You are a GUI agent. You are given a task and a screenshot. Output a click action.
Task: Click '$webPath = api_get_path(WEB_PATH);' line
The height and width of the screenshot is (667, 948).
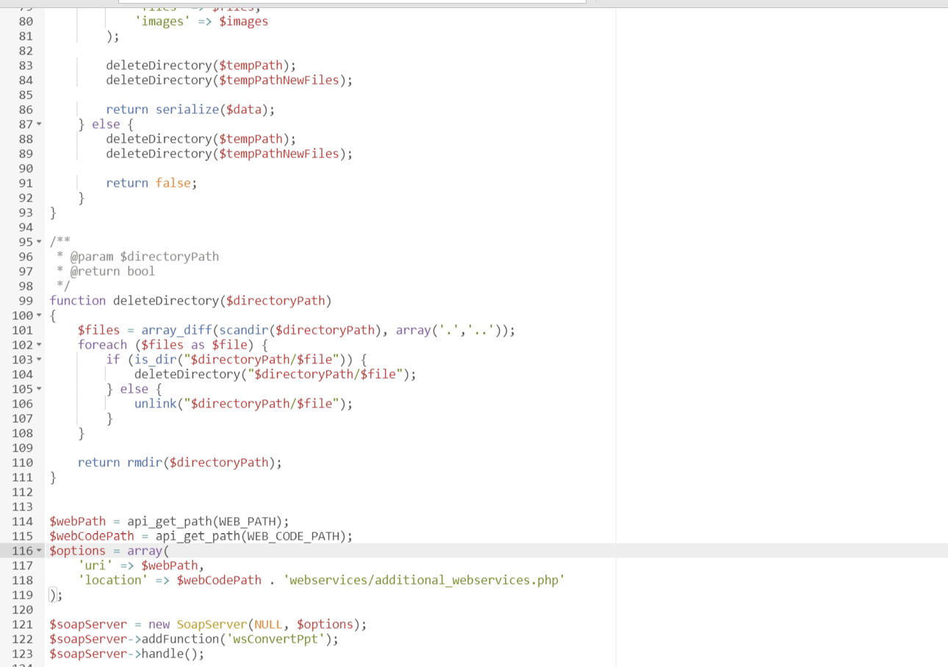pyautogui.click(x=170, y=521)
